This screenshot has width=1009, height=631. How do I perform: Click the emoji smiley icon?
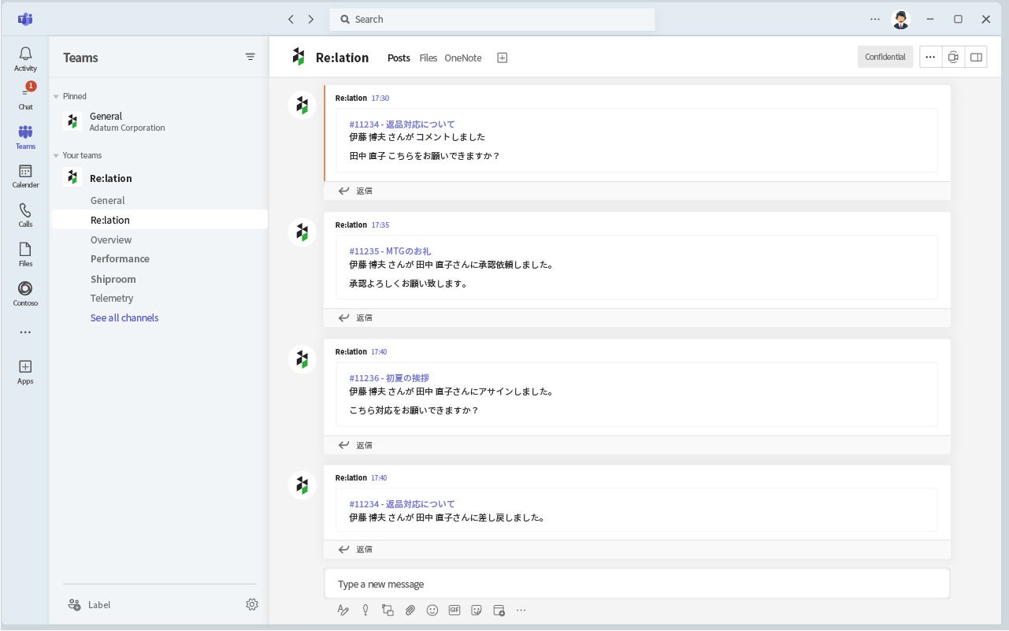(432, 610)
